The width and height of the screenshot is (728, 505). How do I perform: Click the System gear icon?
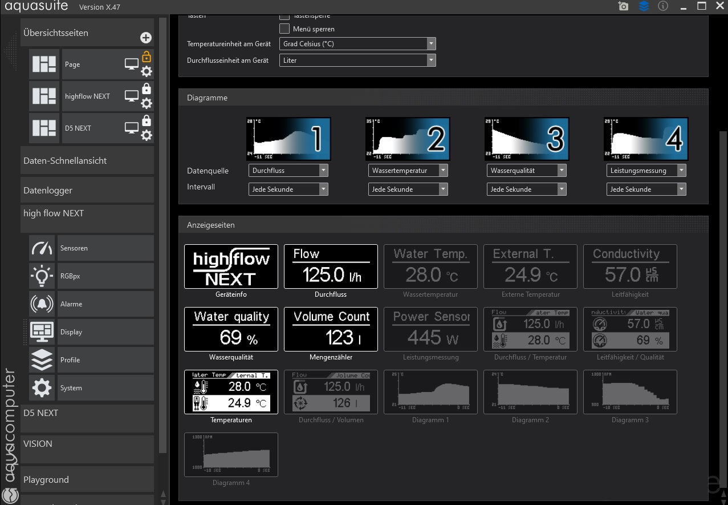(42, 388)
